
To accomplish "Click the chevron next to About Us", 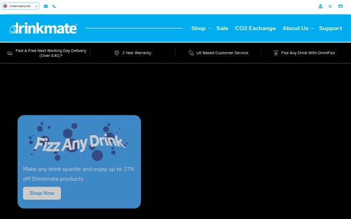I will pos(312,28).
